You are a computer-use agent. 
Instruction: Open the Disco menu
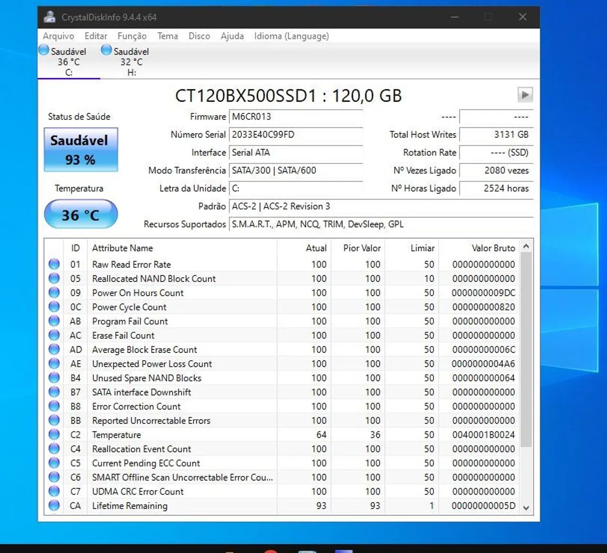199,36
